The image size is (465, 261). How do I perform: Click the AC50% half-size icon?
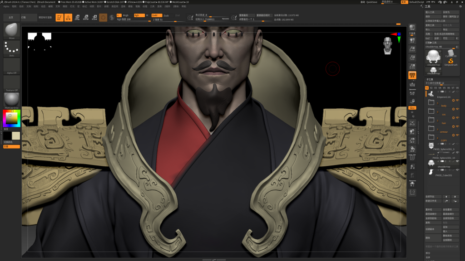tap(412, 66)
